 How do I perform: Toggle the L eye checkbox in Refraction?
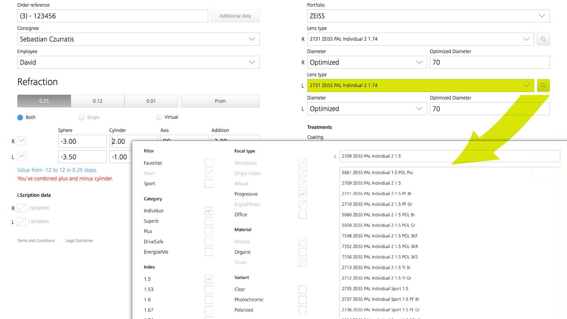(22, 156)
